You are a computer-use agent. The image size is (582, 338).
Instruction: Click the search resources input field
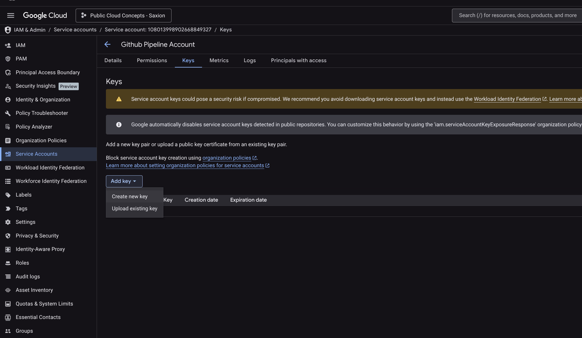pos(517,15)
